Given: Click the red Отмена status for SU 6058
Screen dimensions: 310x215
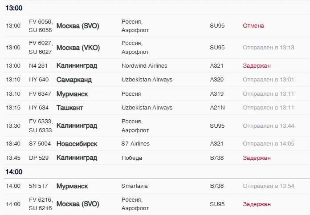Looking at the screenshot, I should [x=253, y=26].
